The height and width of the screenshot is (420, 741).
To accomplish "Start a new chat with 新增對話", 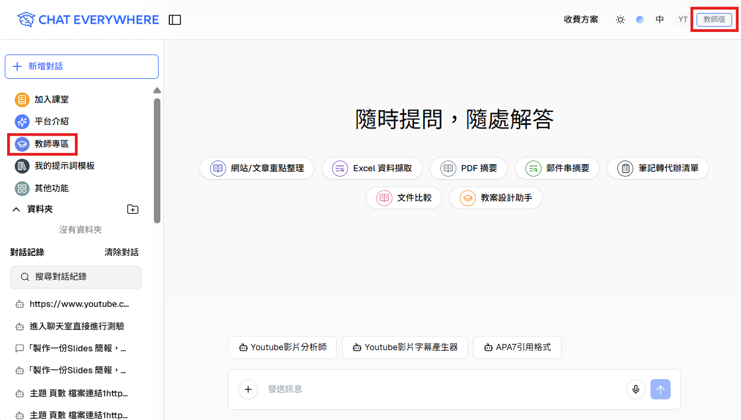I will point(82,66).
